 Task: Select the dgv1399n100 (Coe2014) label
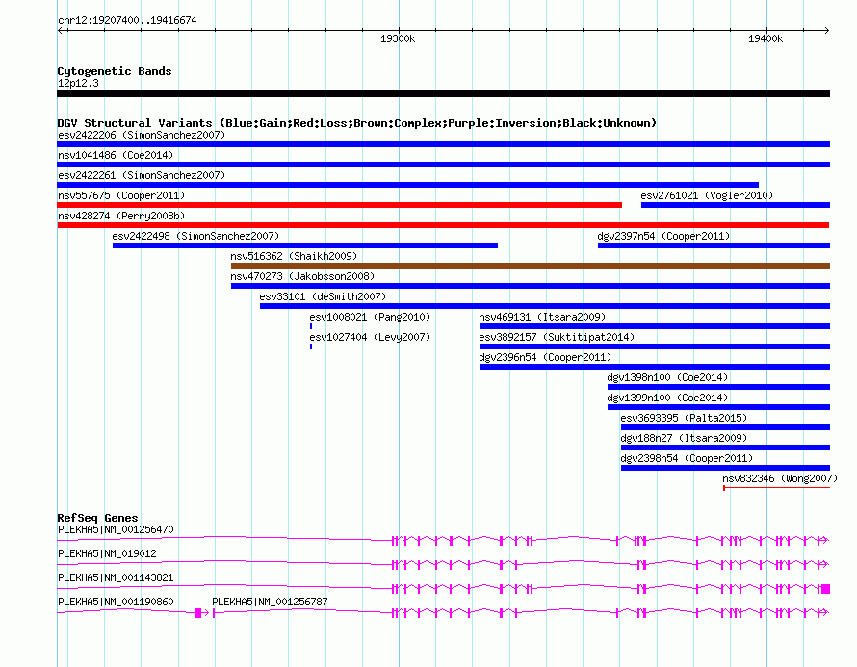(x=667, y=398)
